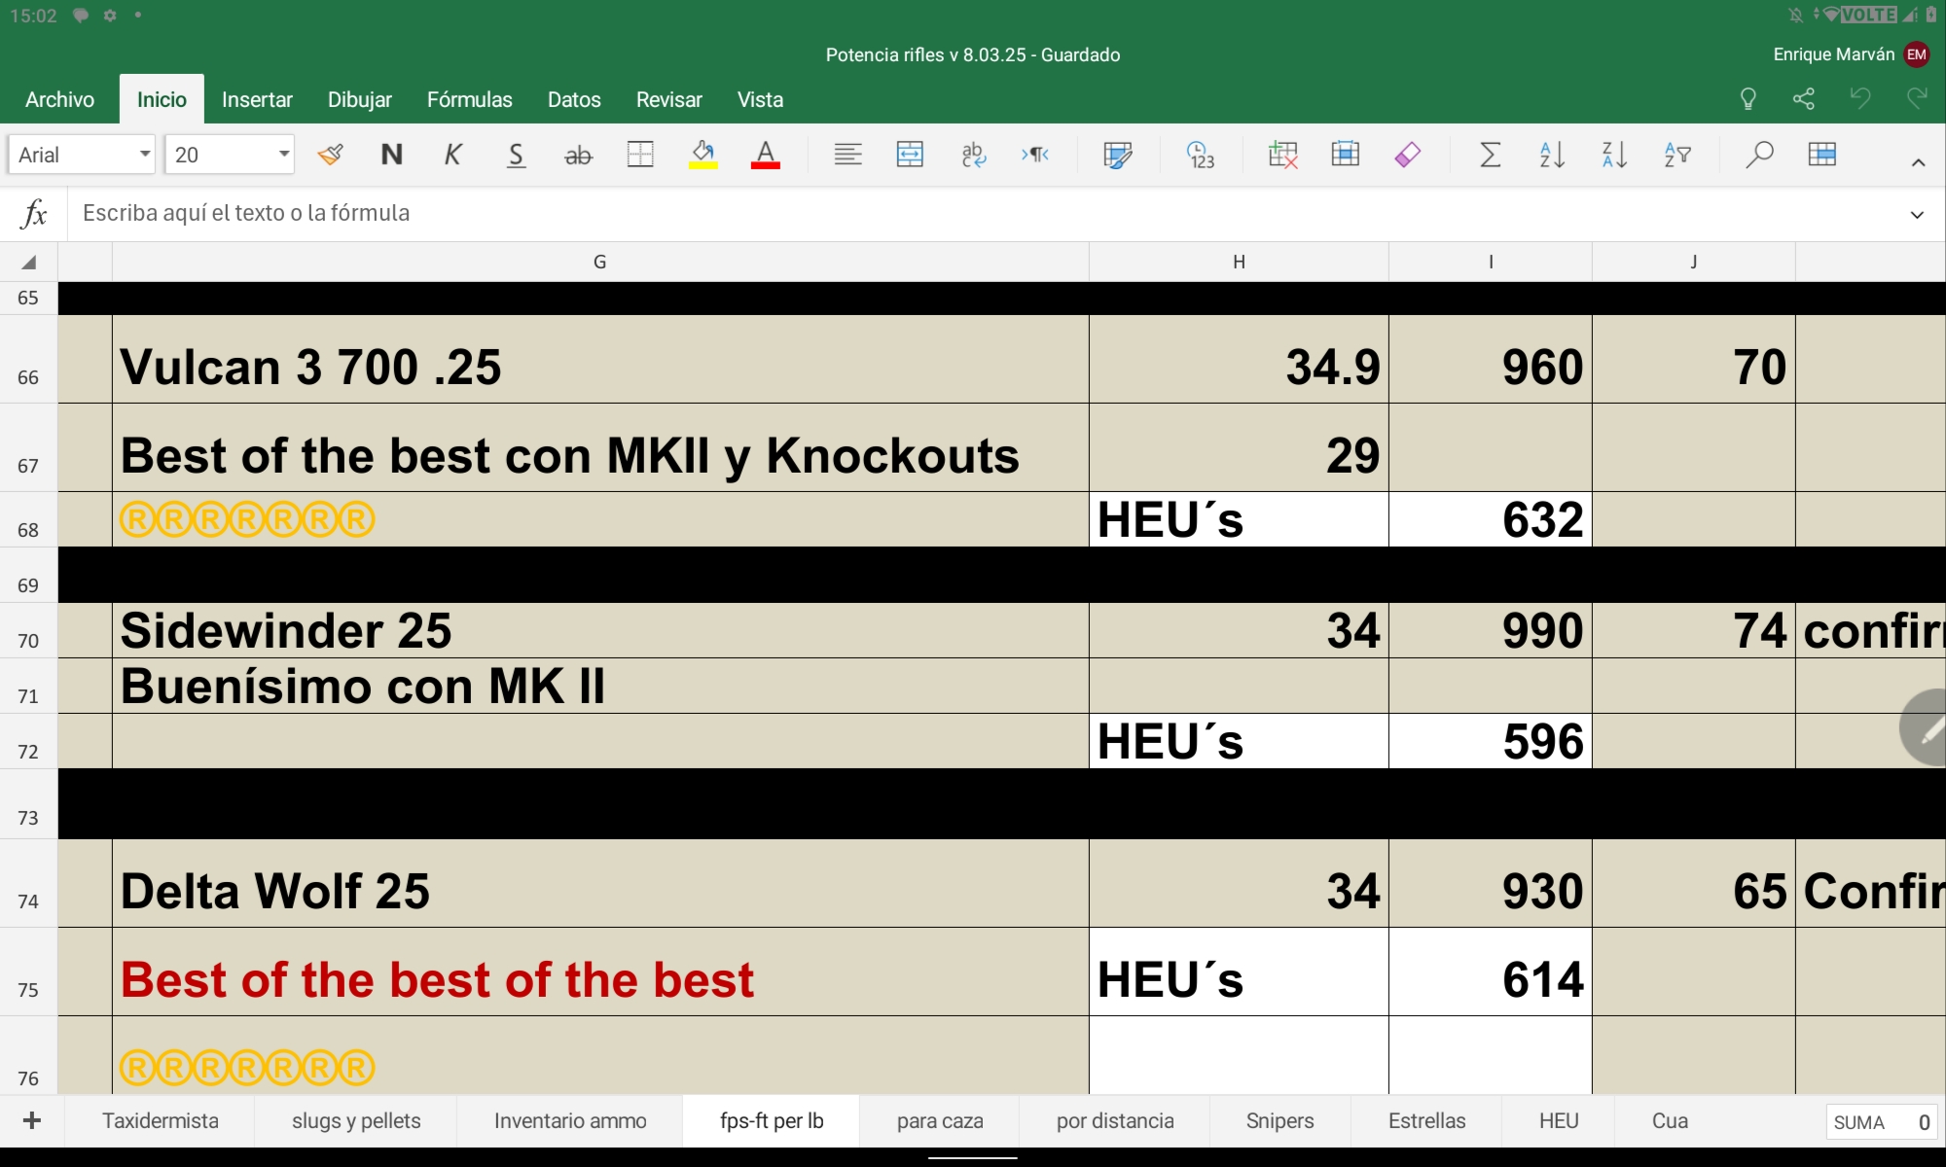
Task: Click the AutoSum sigma icon
Action: point(1490,155)
